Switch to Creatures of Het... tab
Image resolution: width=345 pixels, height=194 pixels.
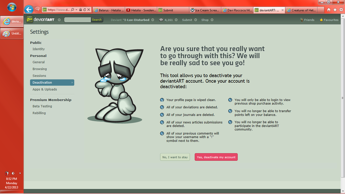pos(302,10)
